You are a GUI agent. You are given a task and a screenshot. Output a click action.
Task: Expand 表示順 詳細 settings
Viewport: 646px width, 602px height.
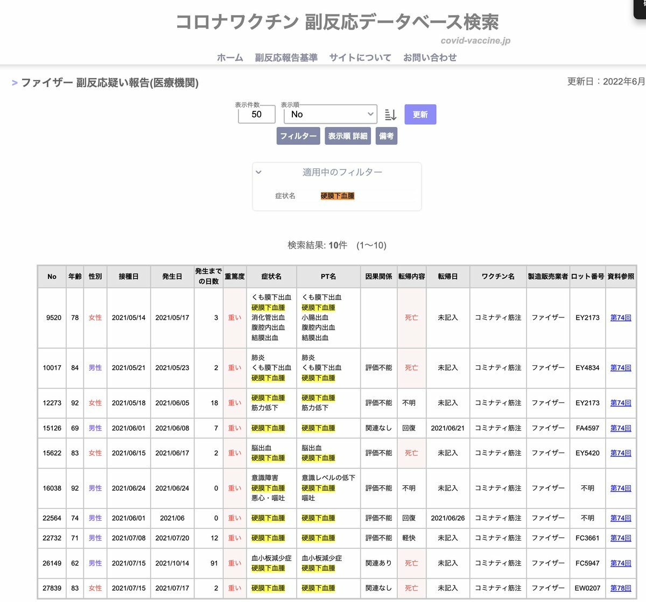pos(348,136)
